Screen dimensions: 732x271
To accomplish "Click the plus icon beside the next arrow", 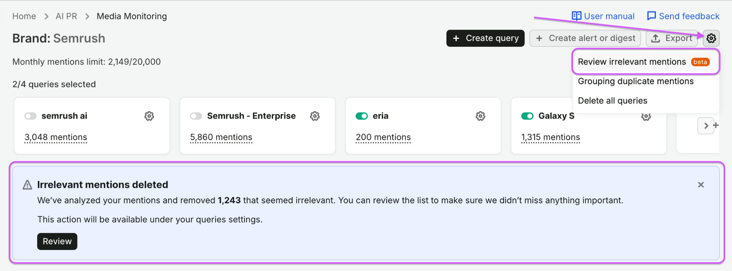I will [x=716, y=125].
